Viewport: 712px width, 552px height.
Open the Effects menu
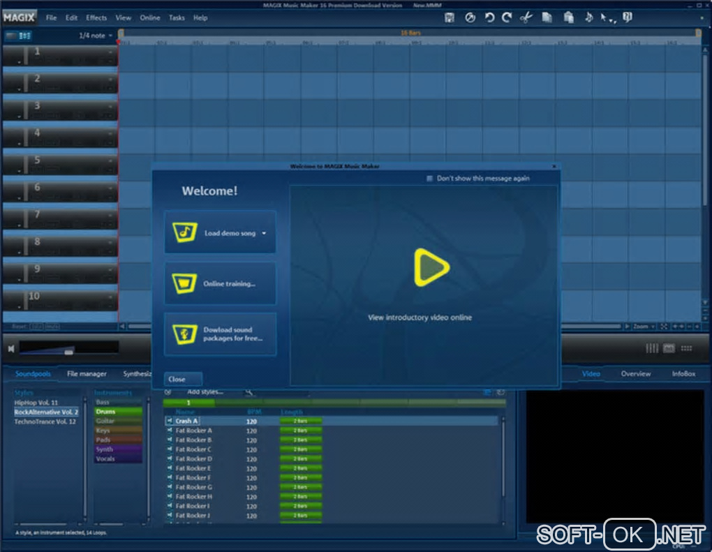pyautogui.click(x=96, y=17)
